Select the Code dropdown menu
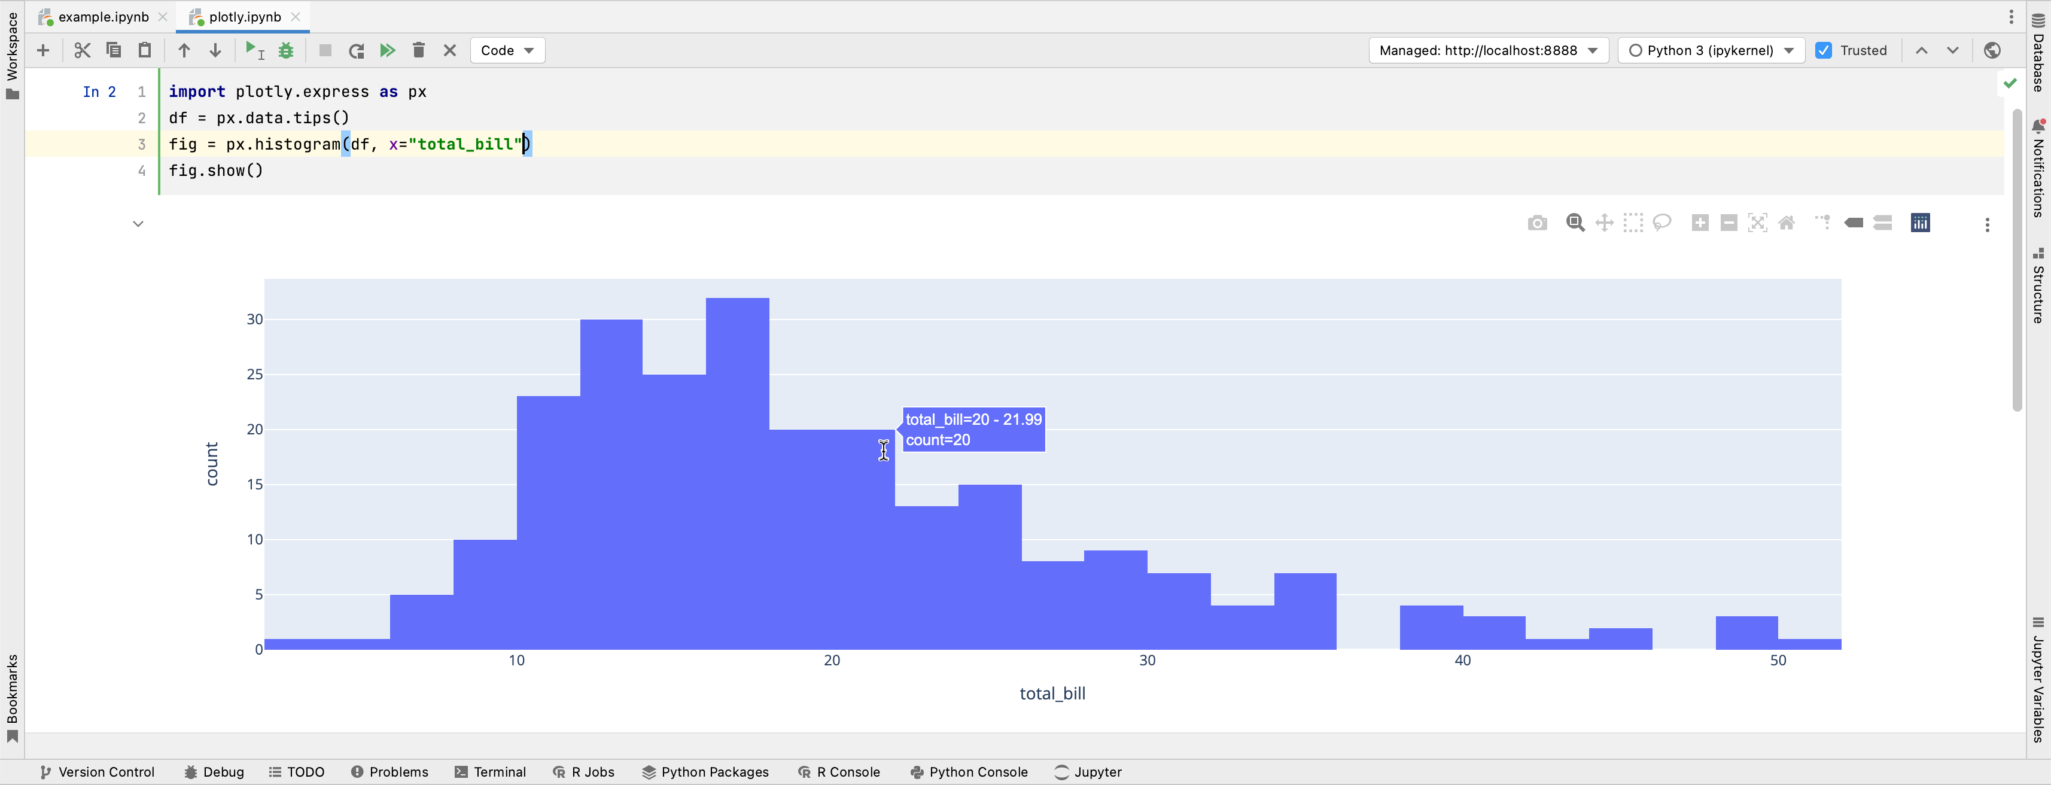2051x785 pixels. pyautogui.click(x=506, y=50)
